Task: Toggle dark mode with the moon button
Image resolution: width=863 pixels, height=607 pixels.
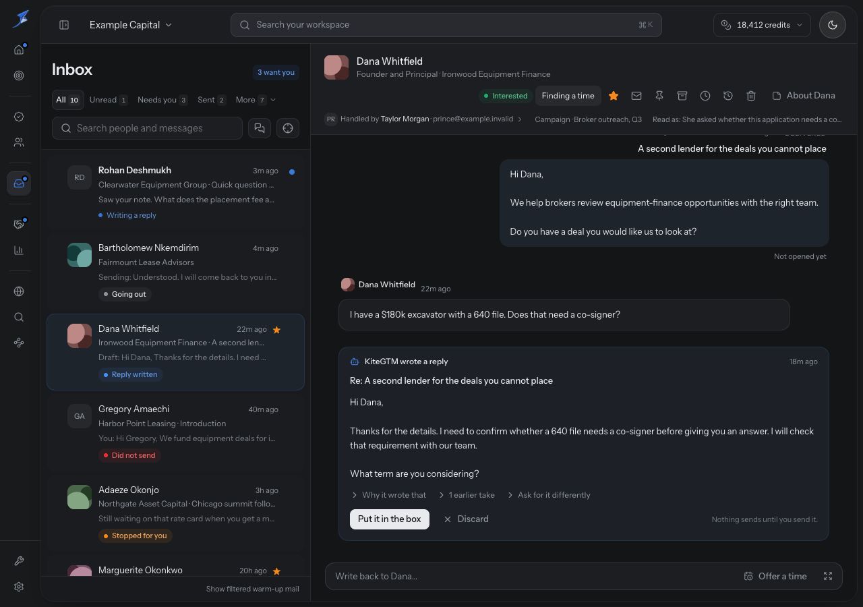Action: 833,25
